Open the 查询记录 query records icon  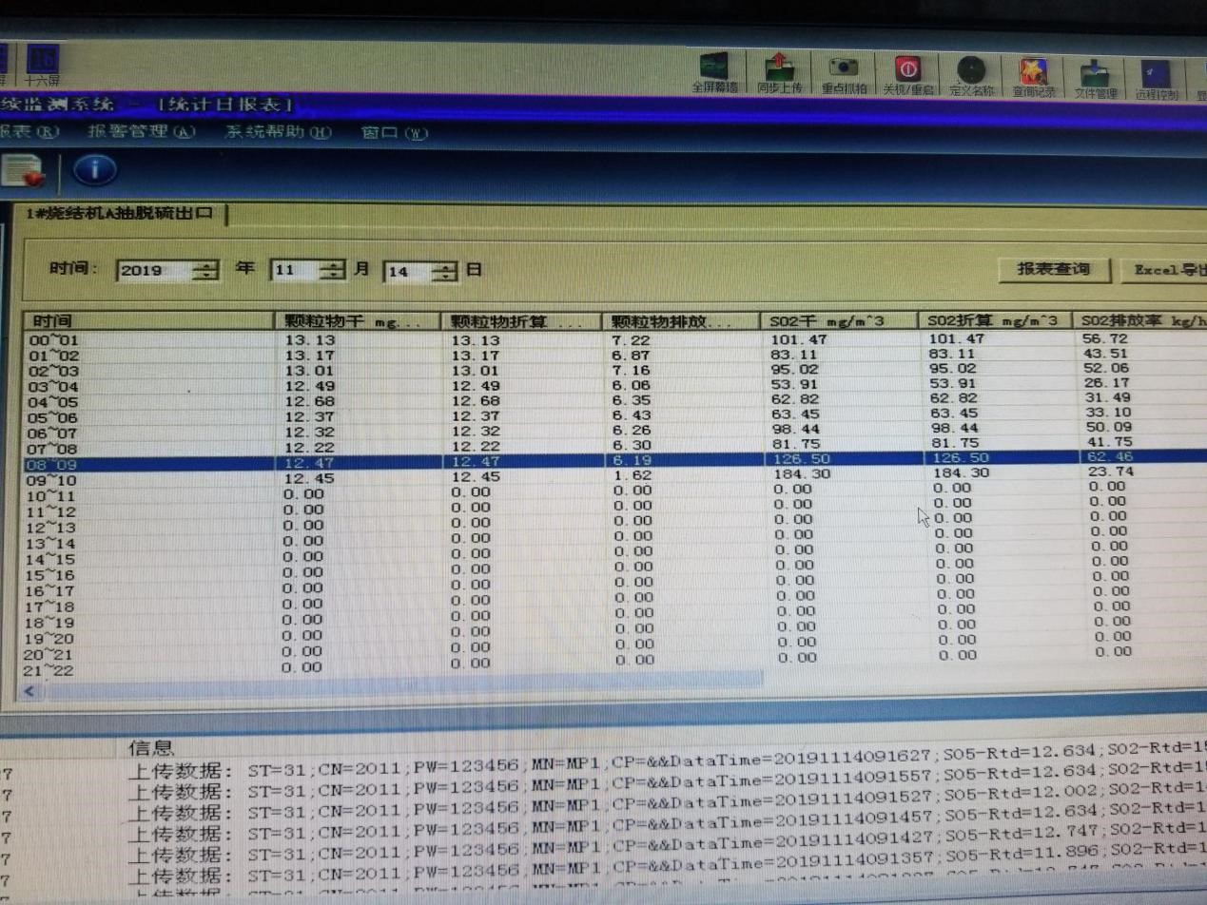(x=1033, y=71)
